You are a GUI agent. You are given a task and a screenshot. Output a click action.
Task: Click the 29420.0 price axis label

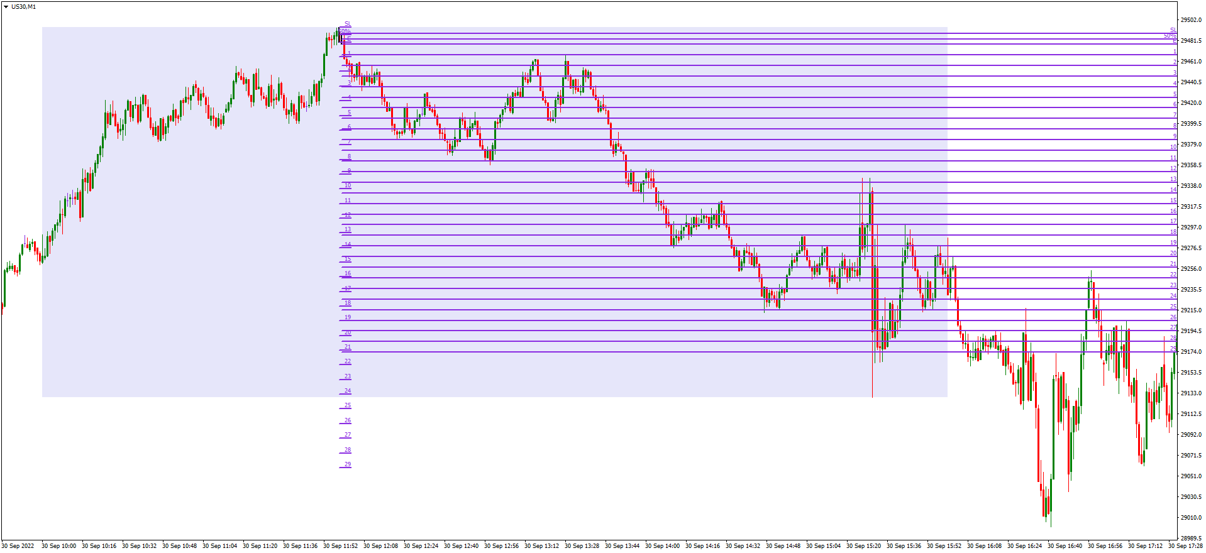pyautogui.click(x=1191, y=103)
